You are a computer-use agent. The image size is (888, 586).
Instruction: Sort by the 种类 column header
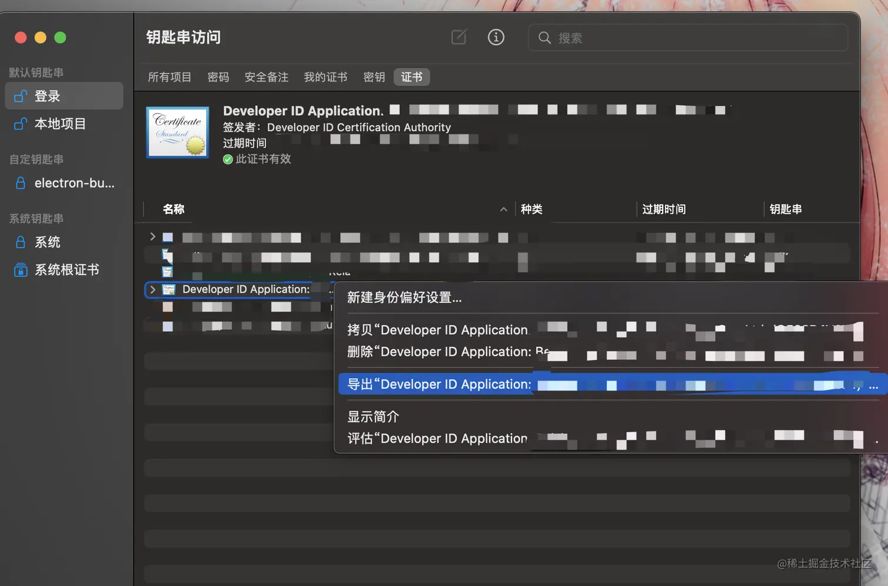[x=532, y=209]
